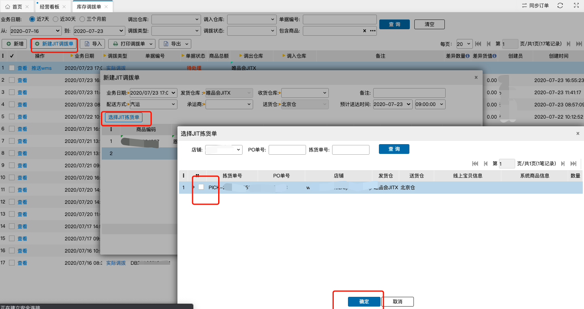Close the 首页 tab with its × icon

pos(27,7)
